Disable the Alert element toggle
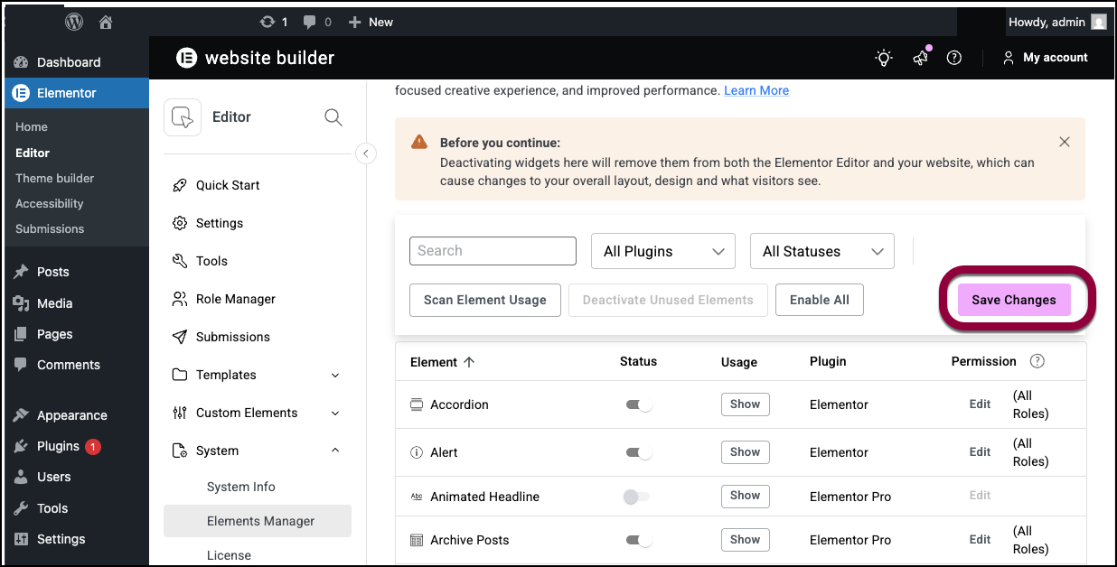This screenshot has height=567, width=1117. coord(638,452)
